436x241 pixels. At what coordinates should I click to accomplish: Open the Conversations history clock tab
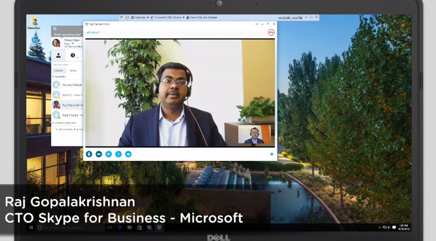click(72, 55)
